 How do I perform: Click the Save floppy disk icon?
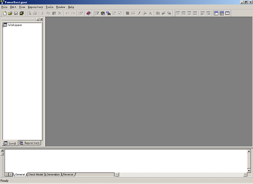(16, 13)
